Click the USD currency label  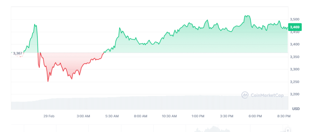296,108
